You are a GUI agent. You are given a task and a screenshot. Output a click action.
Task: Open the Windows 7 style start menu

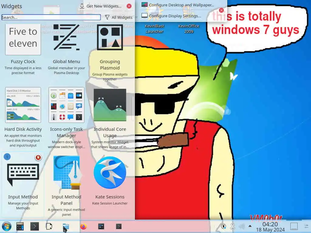click(7, 226)
